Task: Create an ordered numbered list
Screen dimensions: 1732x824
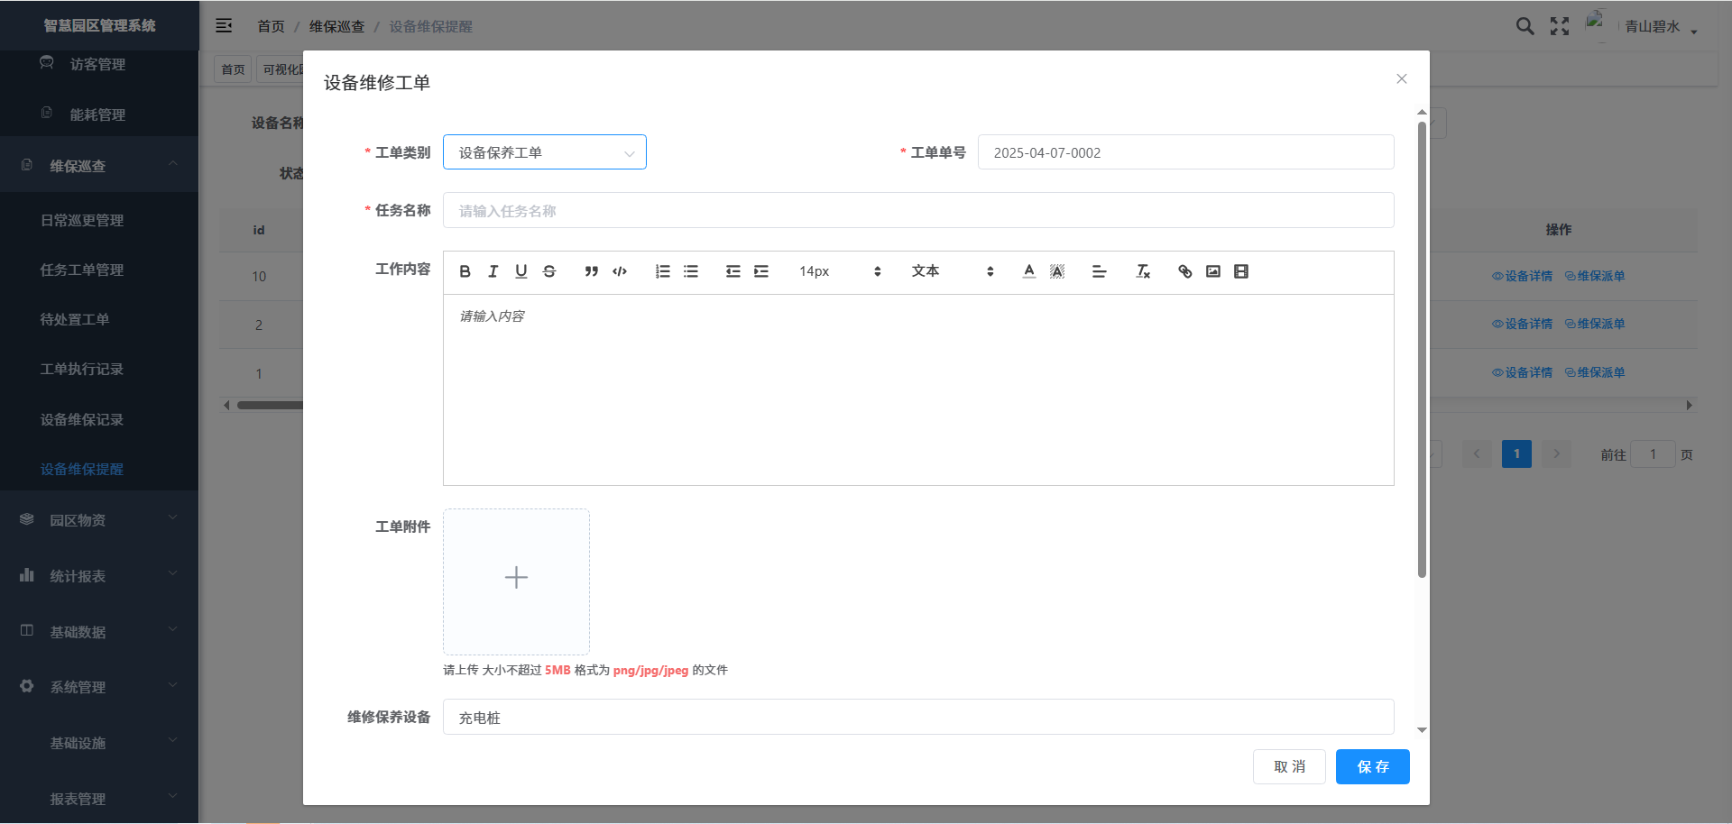Action: pyautogui.click(x=662, y=271)
